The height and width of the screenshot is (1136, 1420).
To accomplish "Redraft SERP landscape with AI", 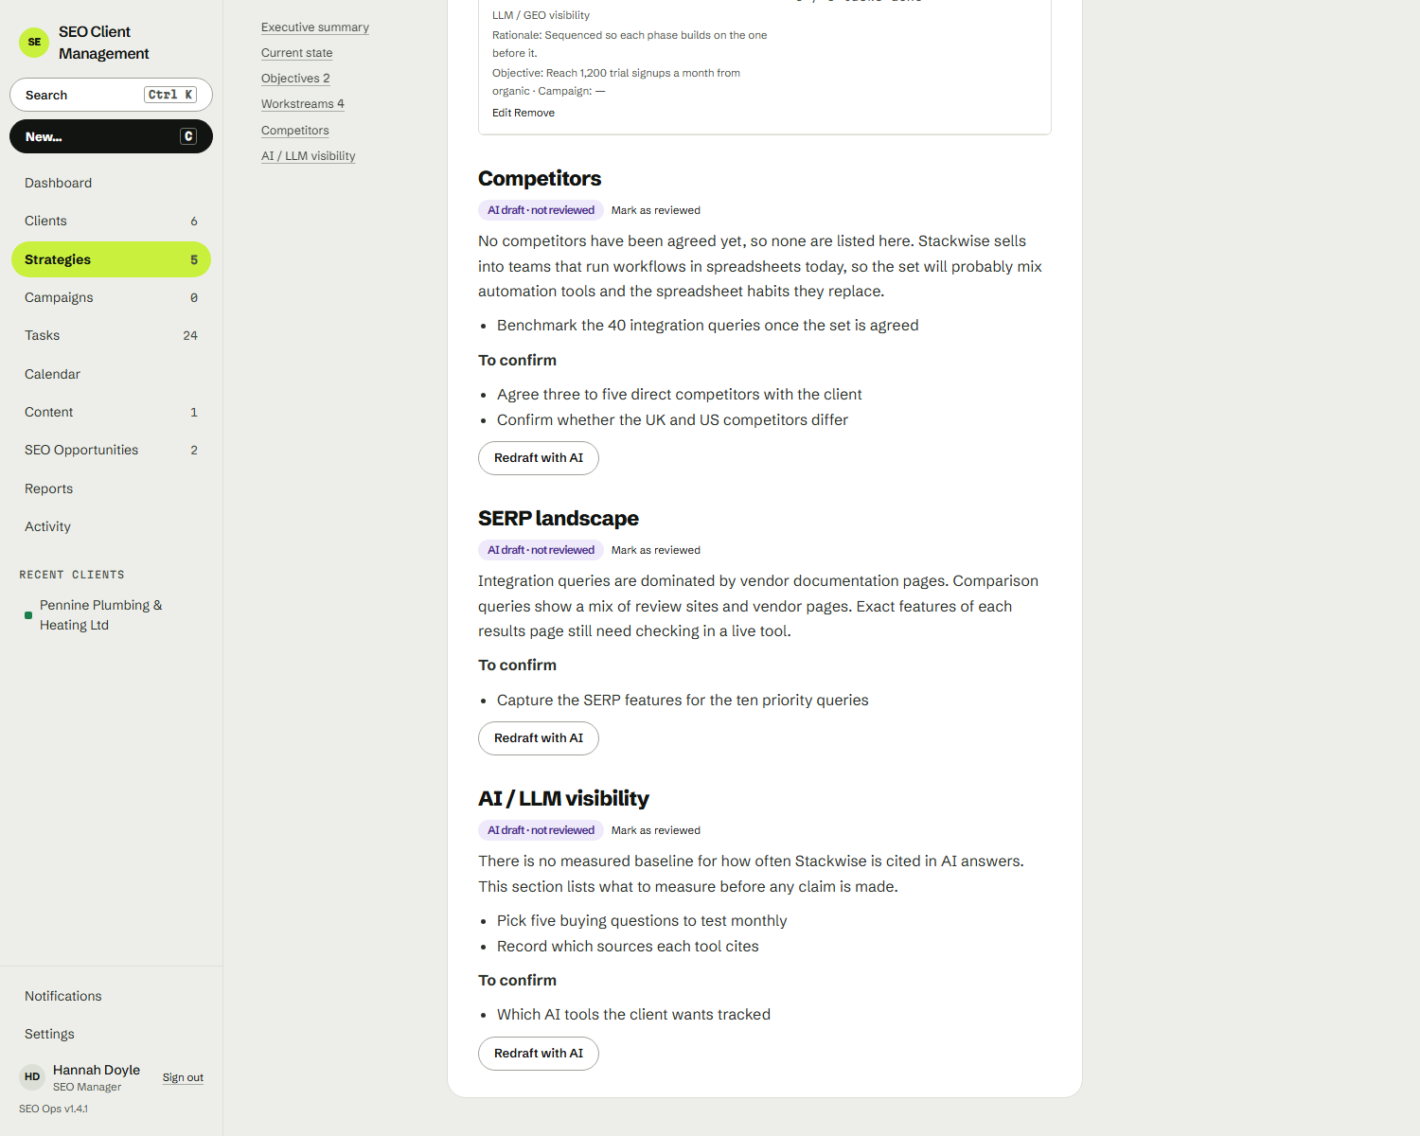I will point(539,738).
